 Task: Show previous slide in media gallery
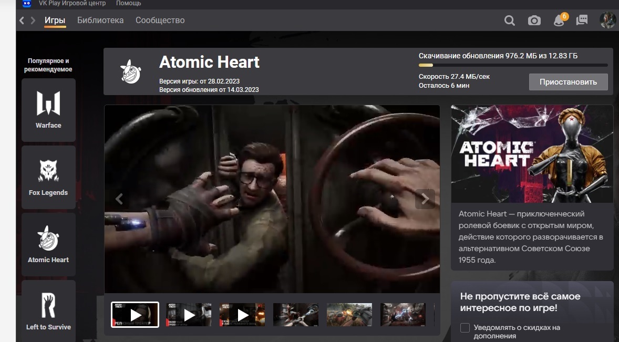(119, 199)
